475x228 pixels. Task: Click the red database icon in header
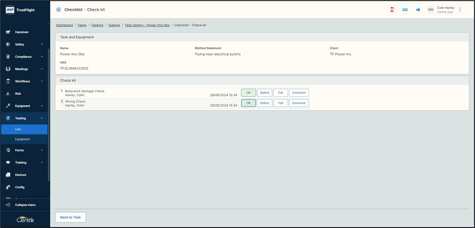click(392, 9)
